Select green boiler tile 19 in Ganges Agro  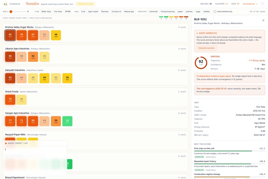(67, 121)
